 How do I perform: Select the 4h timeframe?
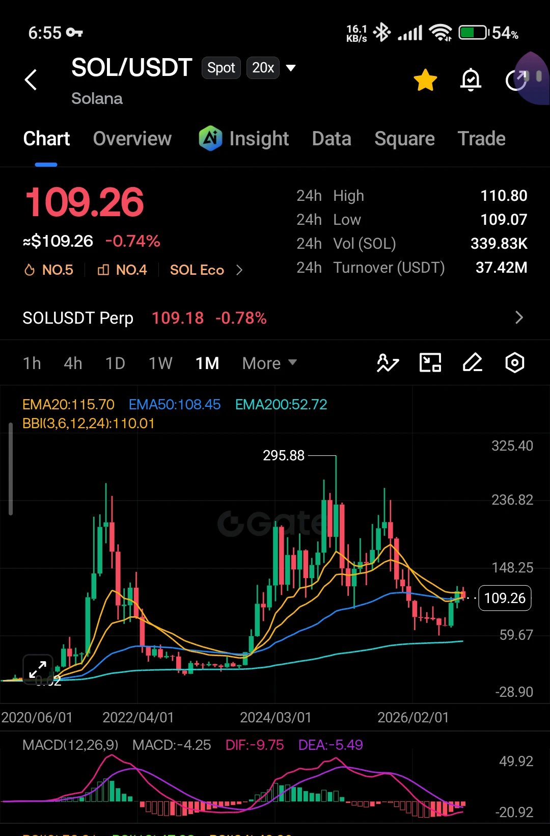pos(73,363)
